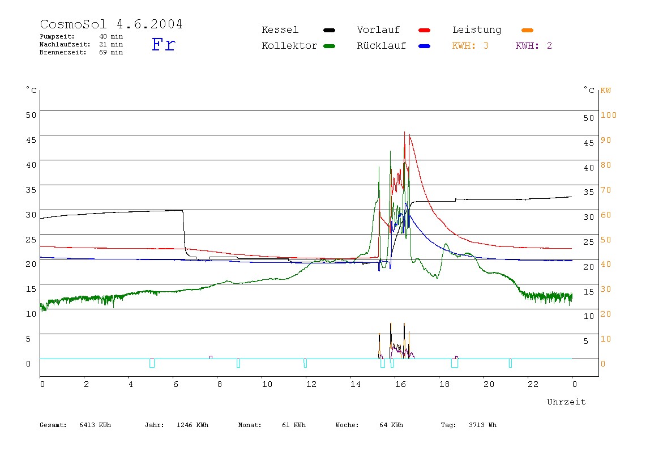This screenshot has width=650, height=460.
Task: Click the blue 'Fr' weekday label
Action: click(x=164, y=44)
